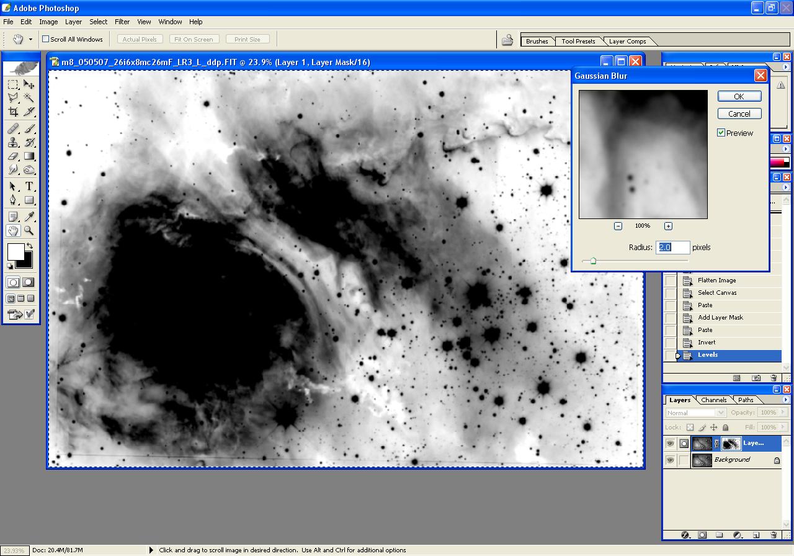Pick the Eraser tool

pyautogui.click(x=13, y=156)
